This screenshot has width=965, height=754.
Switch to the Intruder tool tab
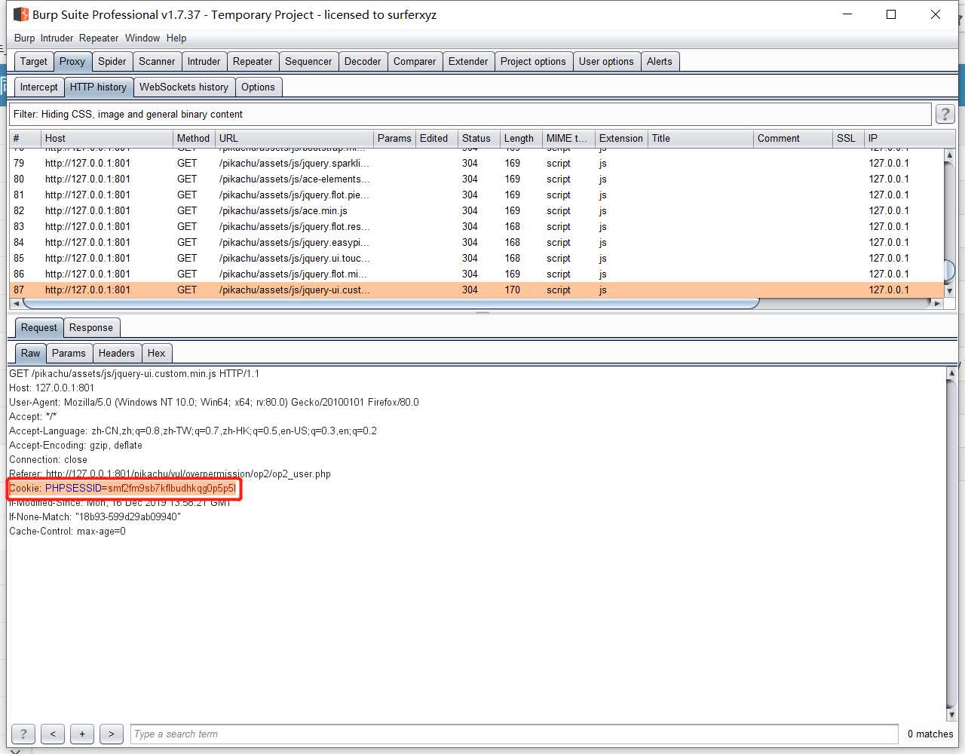(204, 61)
